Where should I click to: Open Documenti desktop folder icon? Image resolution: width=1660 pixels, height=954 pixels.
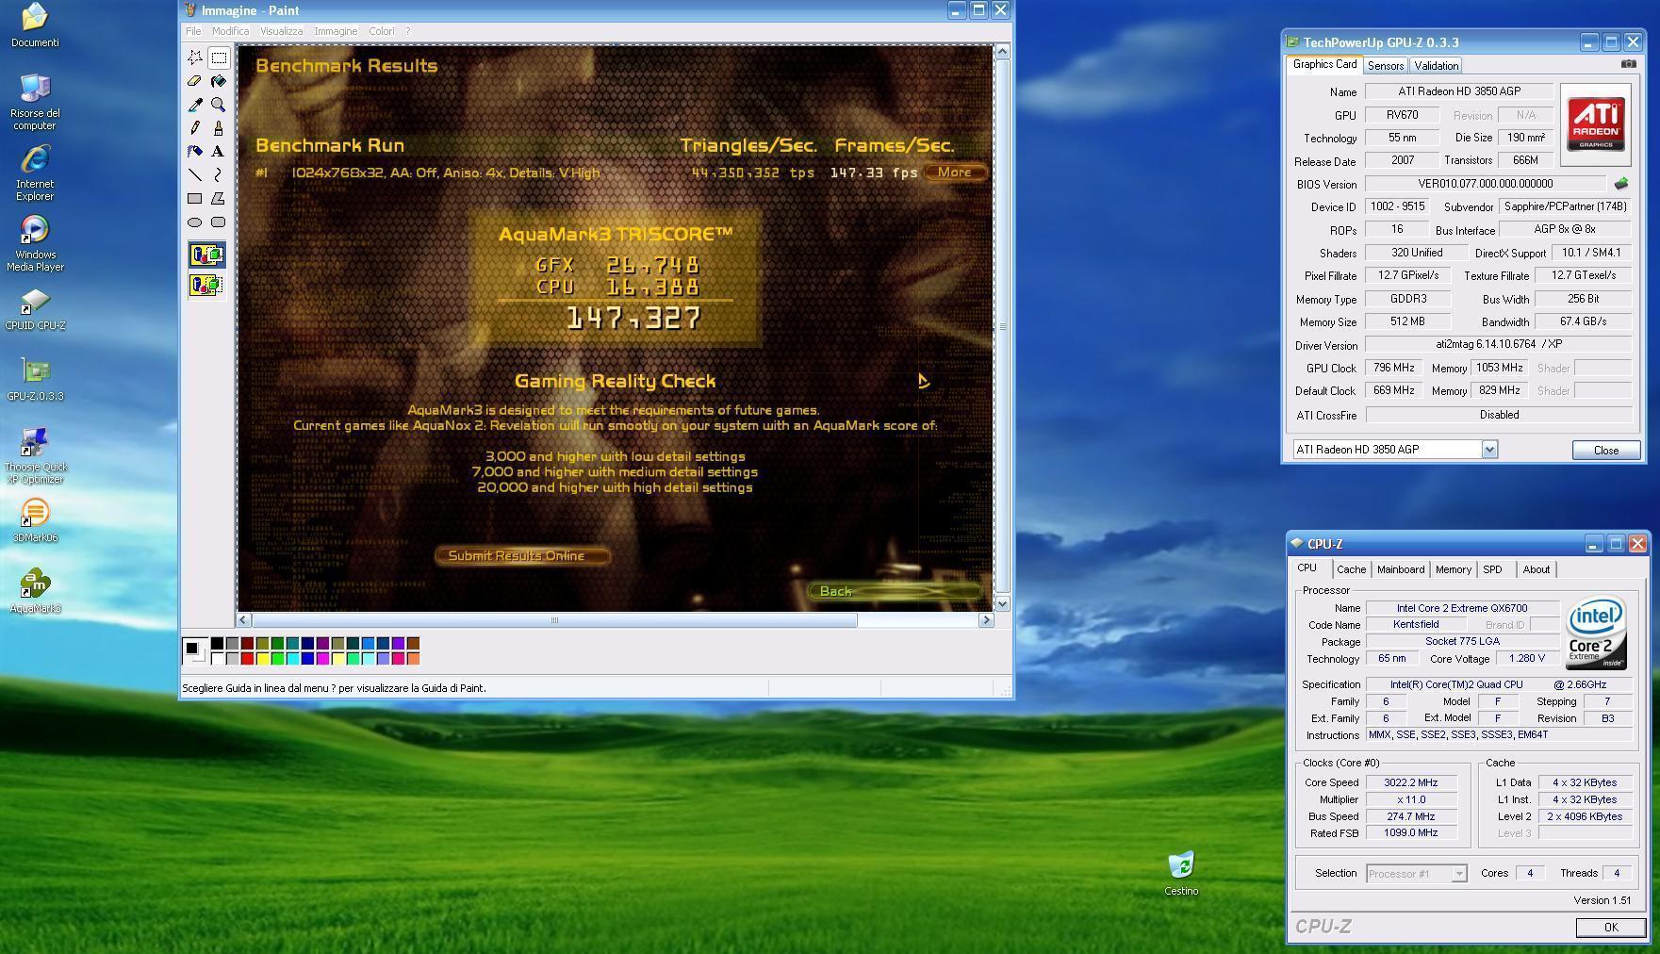click(35, 25)
